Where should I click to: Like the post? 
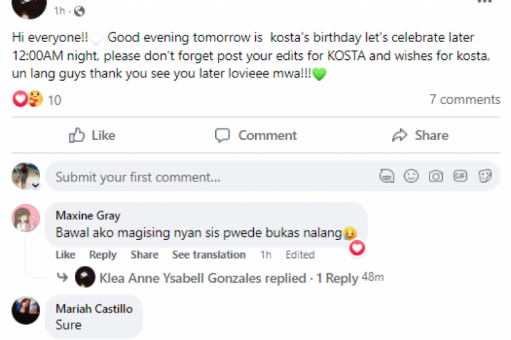pos(92,135)
